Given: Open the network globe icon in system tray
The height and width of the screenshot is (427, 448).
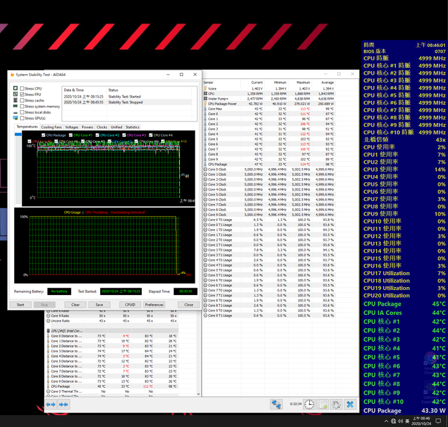Looking at the screenshot, I should click(393, 421).
